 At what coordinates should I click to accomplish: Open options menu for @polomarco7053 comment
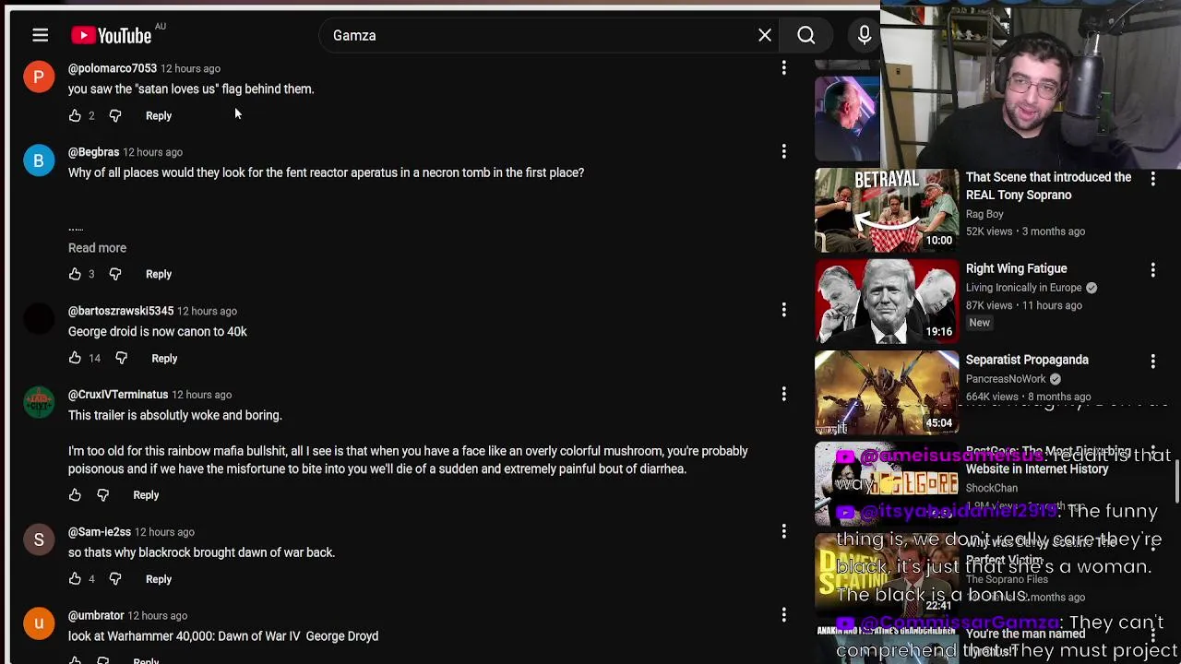[x=784, y=67]
